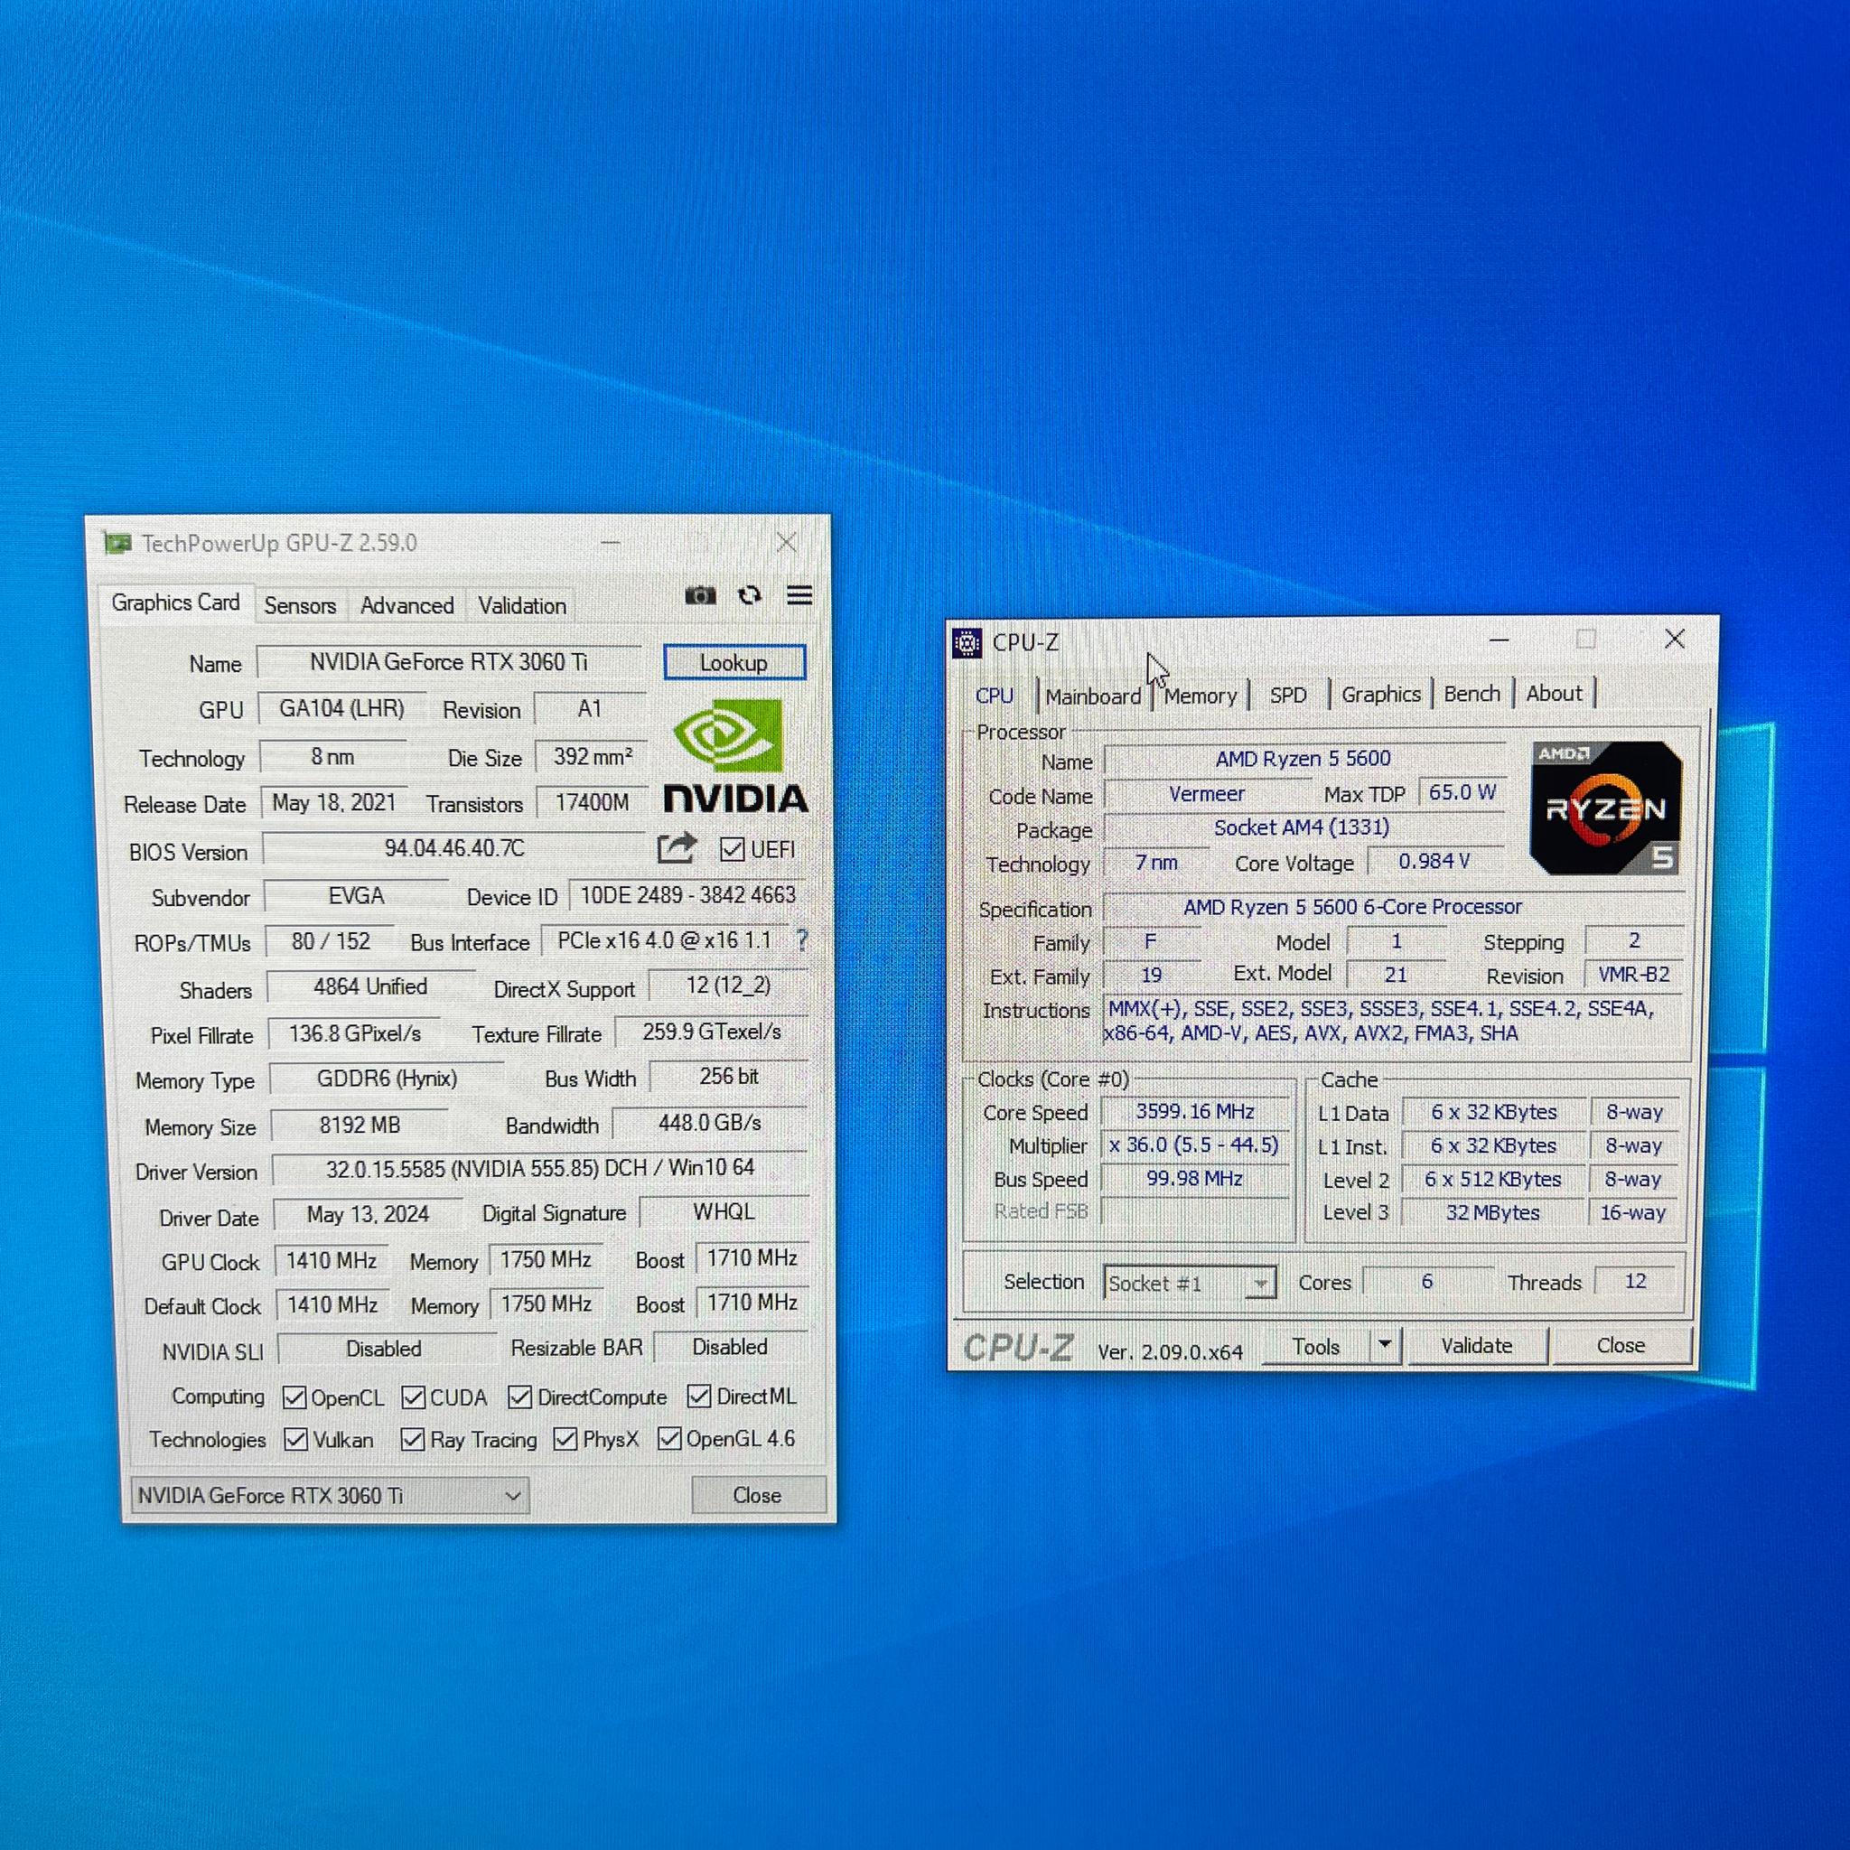Image resolution: width=1850 pixels, height=1850 pixels.
Task: Click the Code Name Vermeer value
Action: click(1207, 794)
